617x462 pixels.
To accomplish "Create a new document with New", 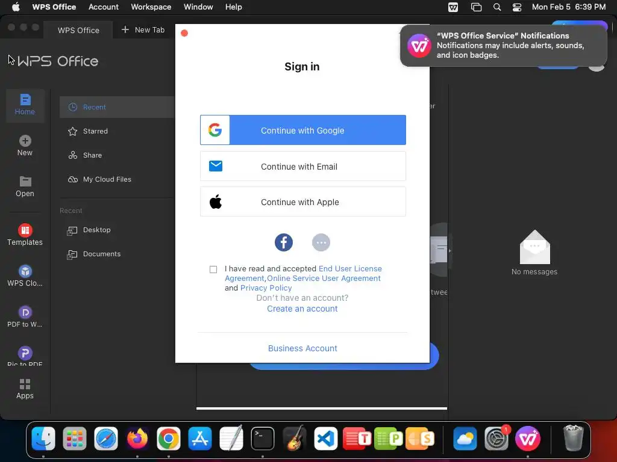I will [25, 146].
